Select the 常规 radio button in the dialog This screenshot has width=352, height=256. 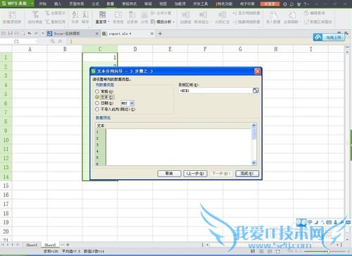coord(97,91)
